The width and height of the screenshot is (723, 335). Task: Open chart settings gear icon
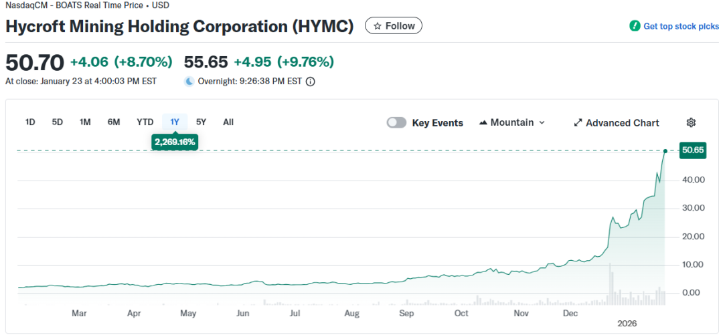point(692,122)
